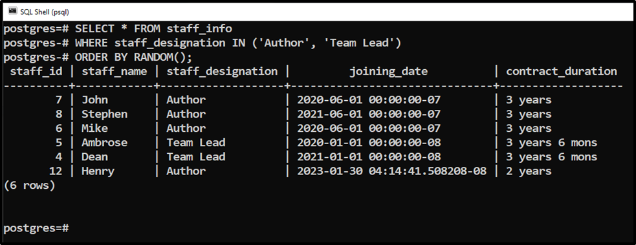Screen dimensions: 636x245
Task: Click the (6 rows) summary text
Action: click(x=29, y=186)
